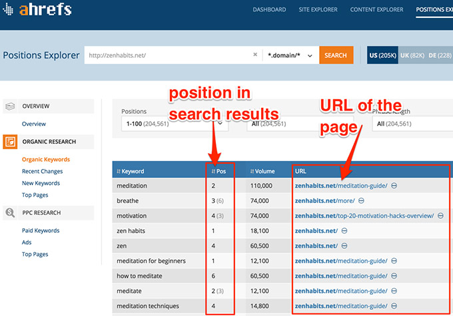Click the more icon in meditation row
This screenshot has width=453, height=316.
pyautogui.click(x=394, y=186)
